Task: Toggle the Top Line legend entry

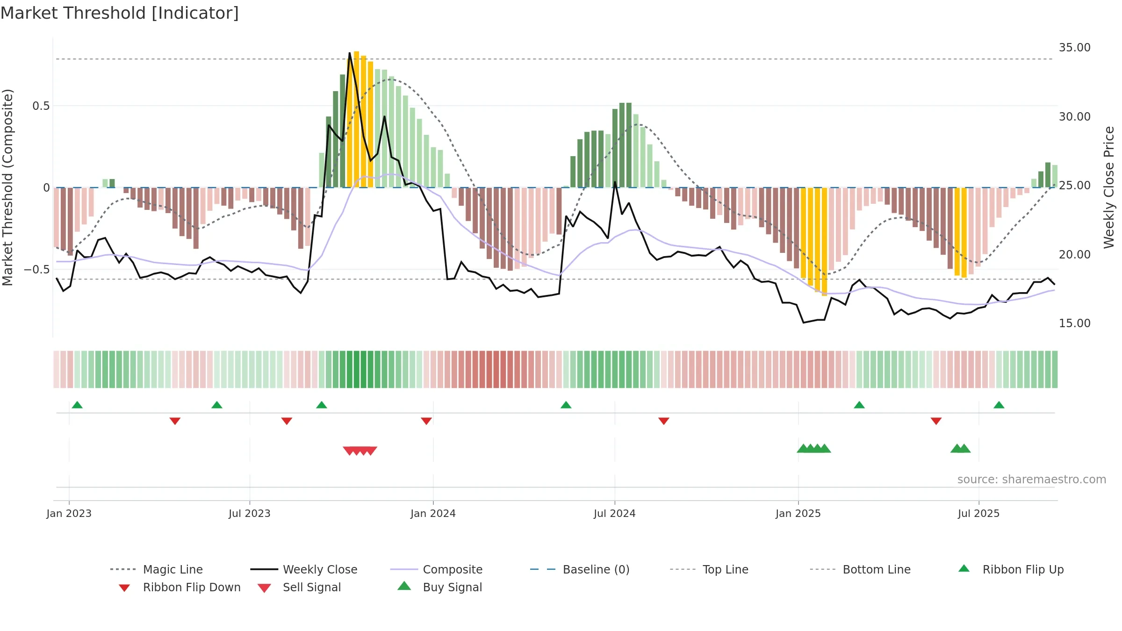Action: click(709, 569)
